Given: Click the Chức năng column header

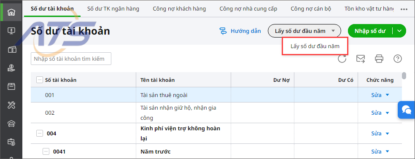Looking at the screenshot, I should coord(380,80).
